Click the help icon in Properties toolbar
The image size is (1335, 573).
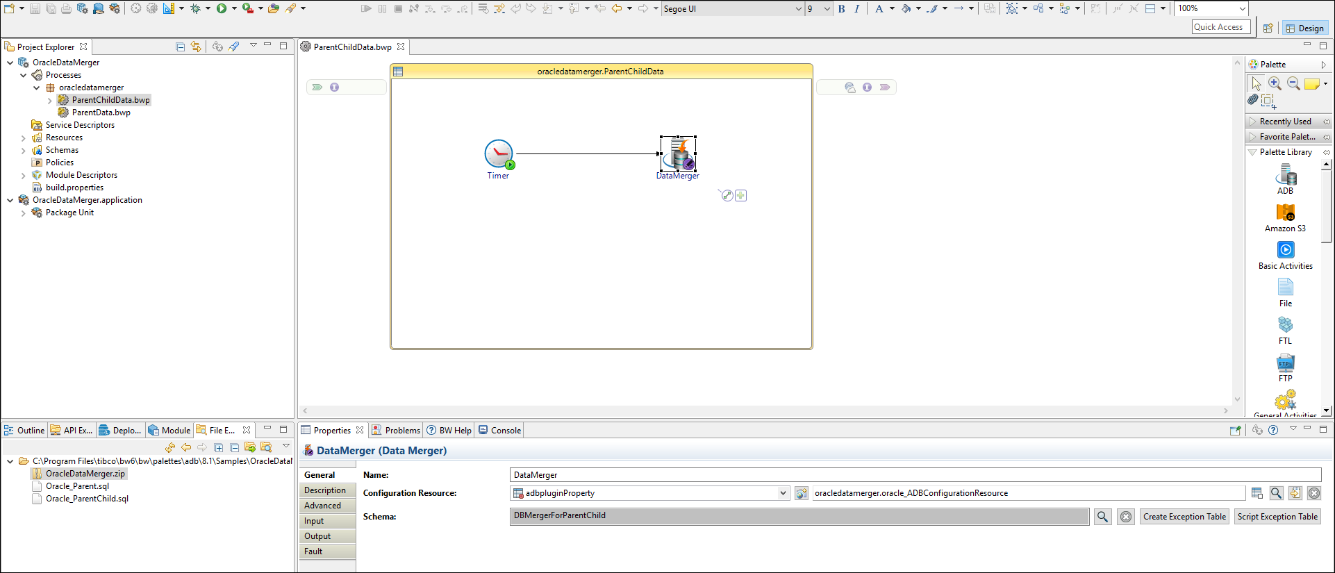[x=1273, y=430]
